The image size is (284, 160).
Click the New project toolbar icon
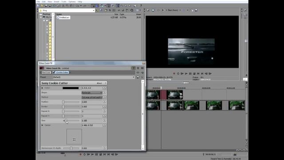coord(38,6)
